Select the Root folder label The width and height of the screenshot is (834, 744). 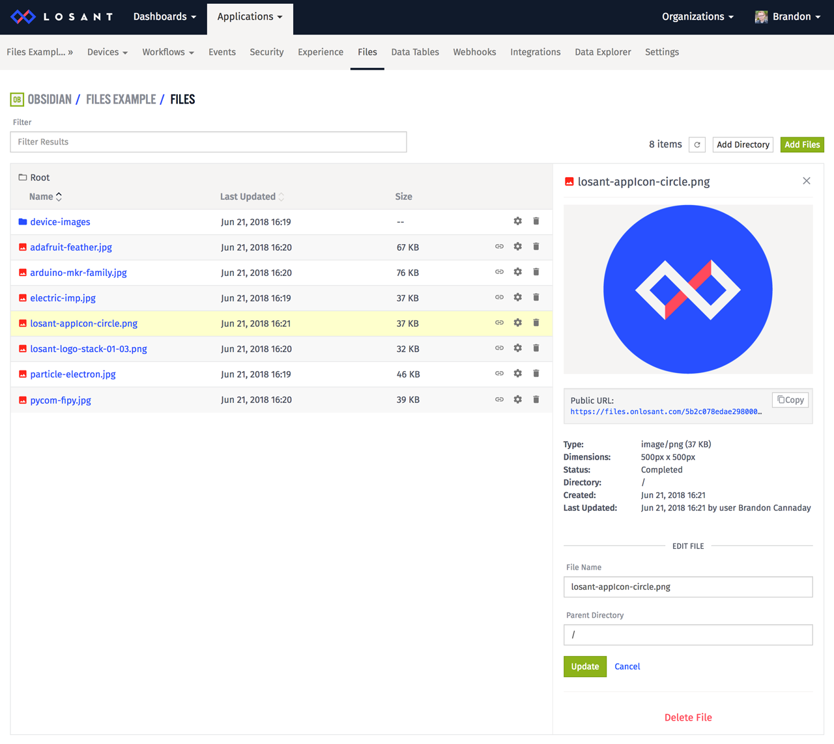click(34, 178)
